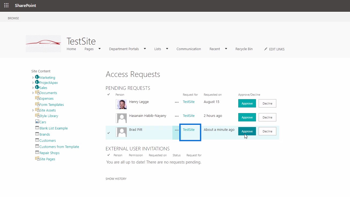Open the Repair Shops list link

click(x=49, y=153)
